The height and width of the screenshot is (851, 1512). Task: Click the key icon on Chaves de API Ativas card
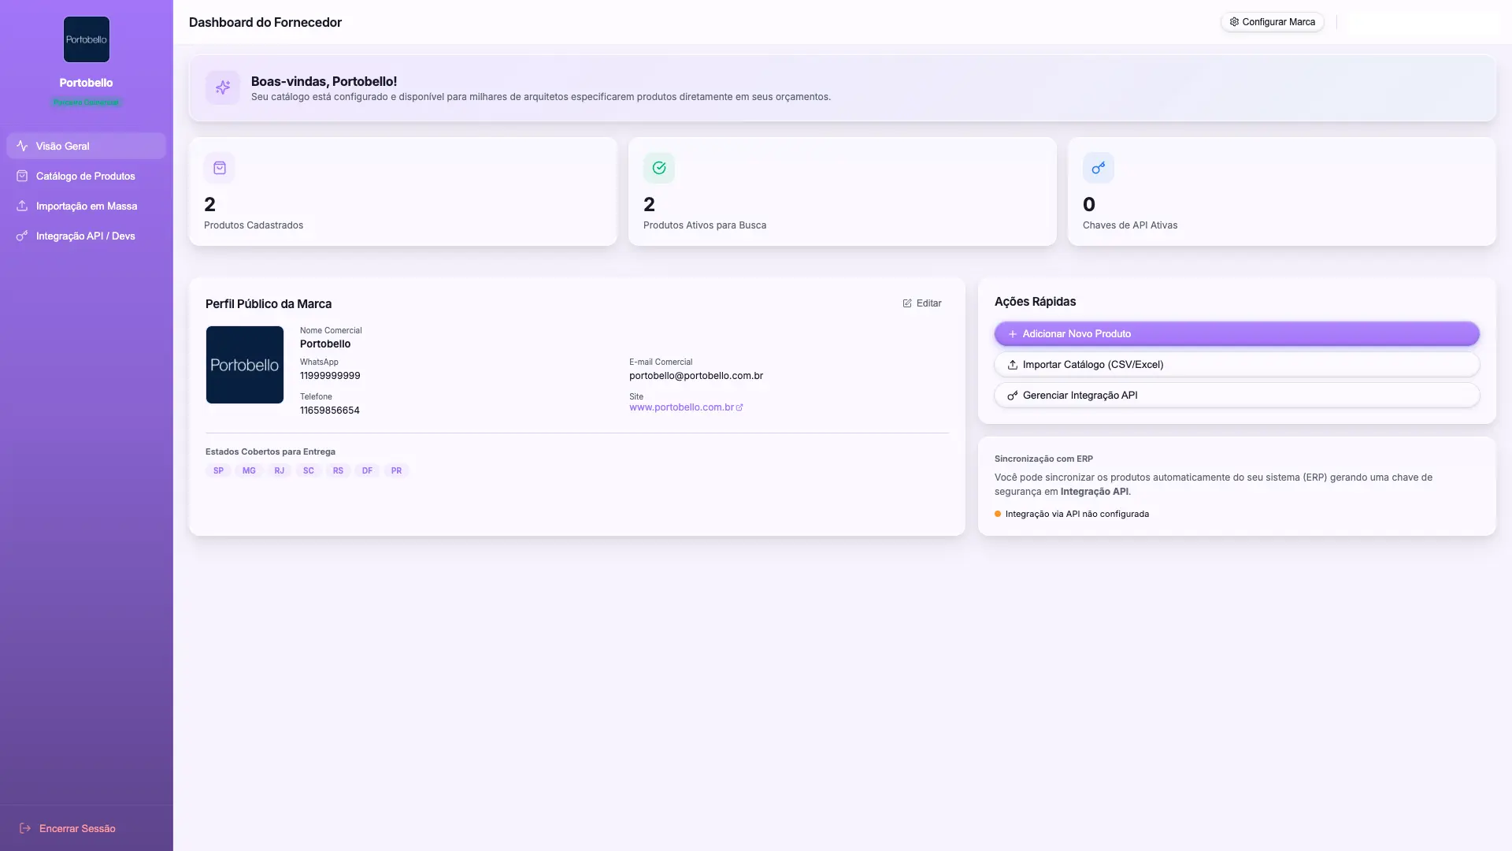(x=1099, y=168)
